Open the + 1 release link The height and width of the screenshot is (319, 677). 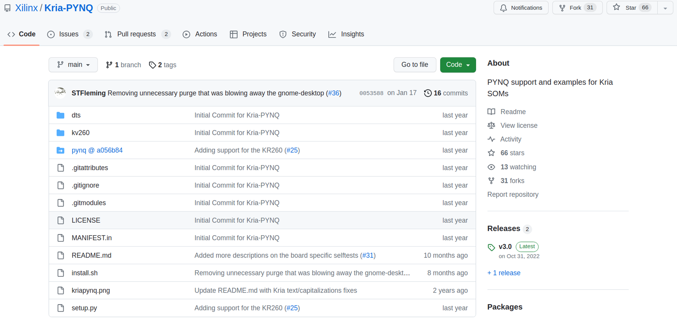click(x=504, y=273)
